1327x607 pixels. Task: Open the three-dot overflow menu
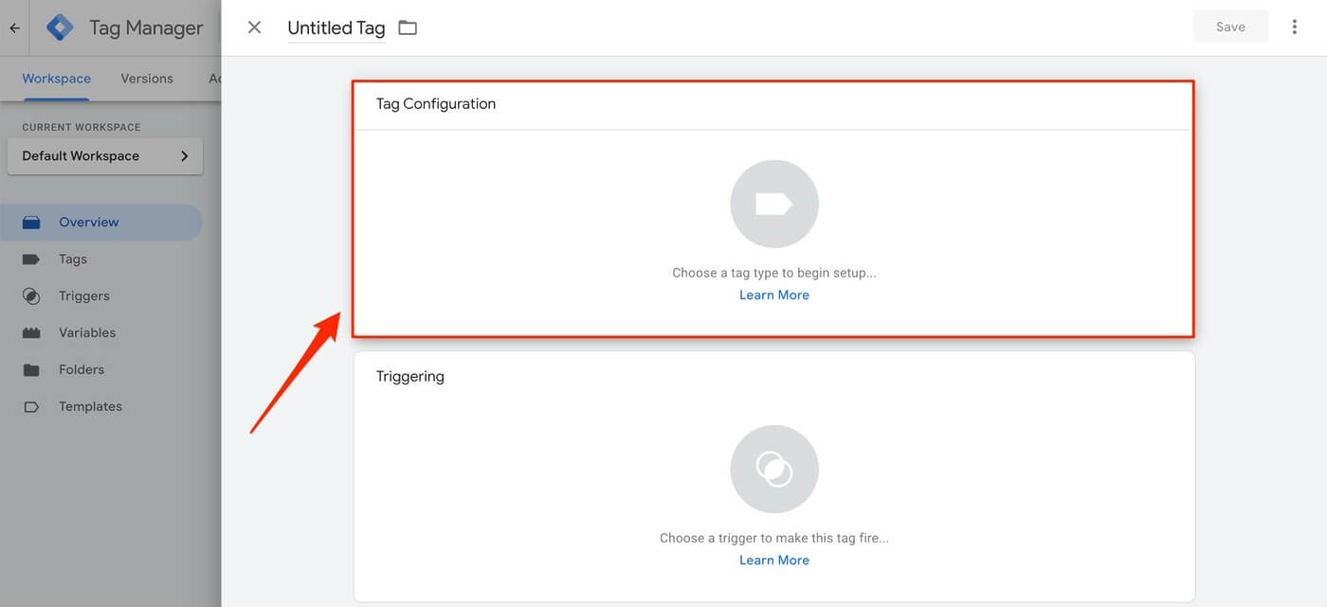click(x=1295, y=26)
